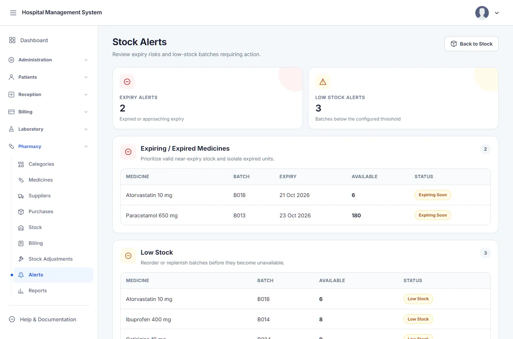Select the Alerts menu item
This screenshot has height=339, width=513.
53,275
